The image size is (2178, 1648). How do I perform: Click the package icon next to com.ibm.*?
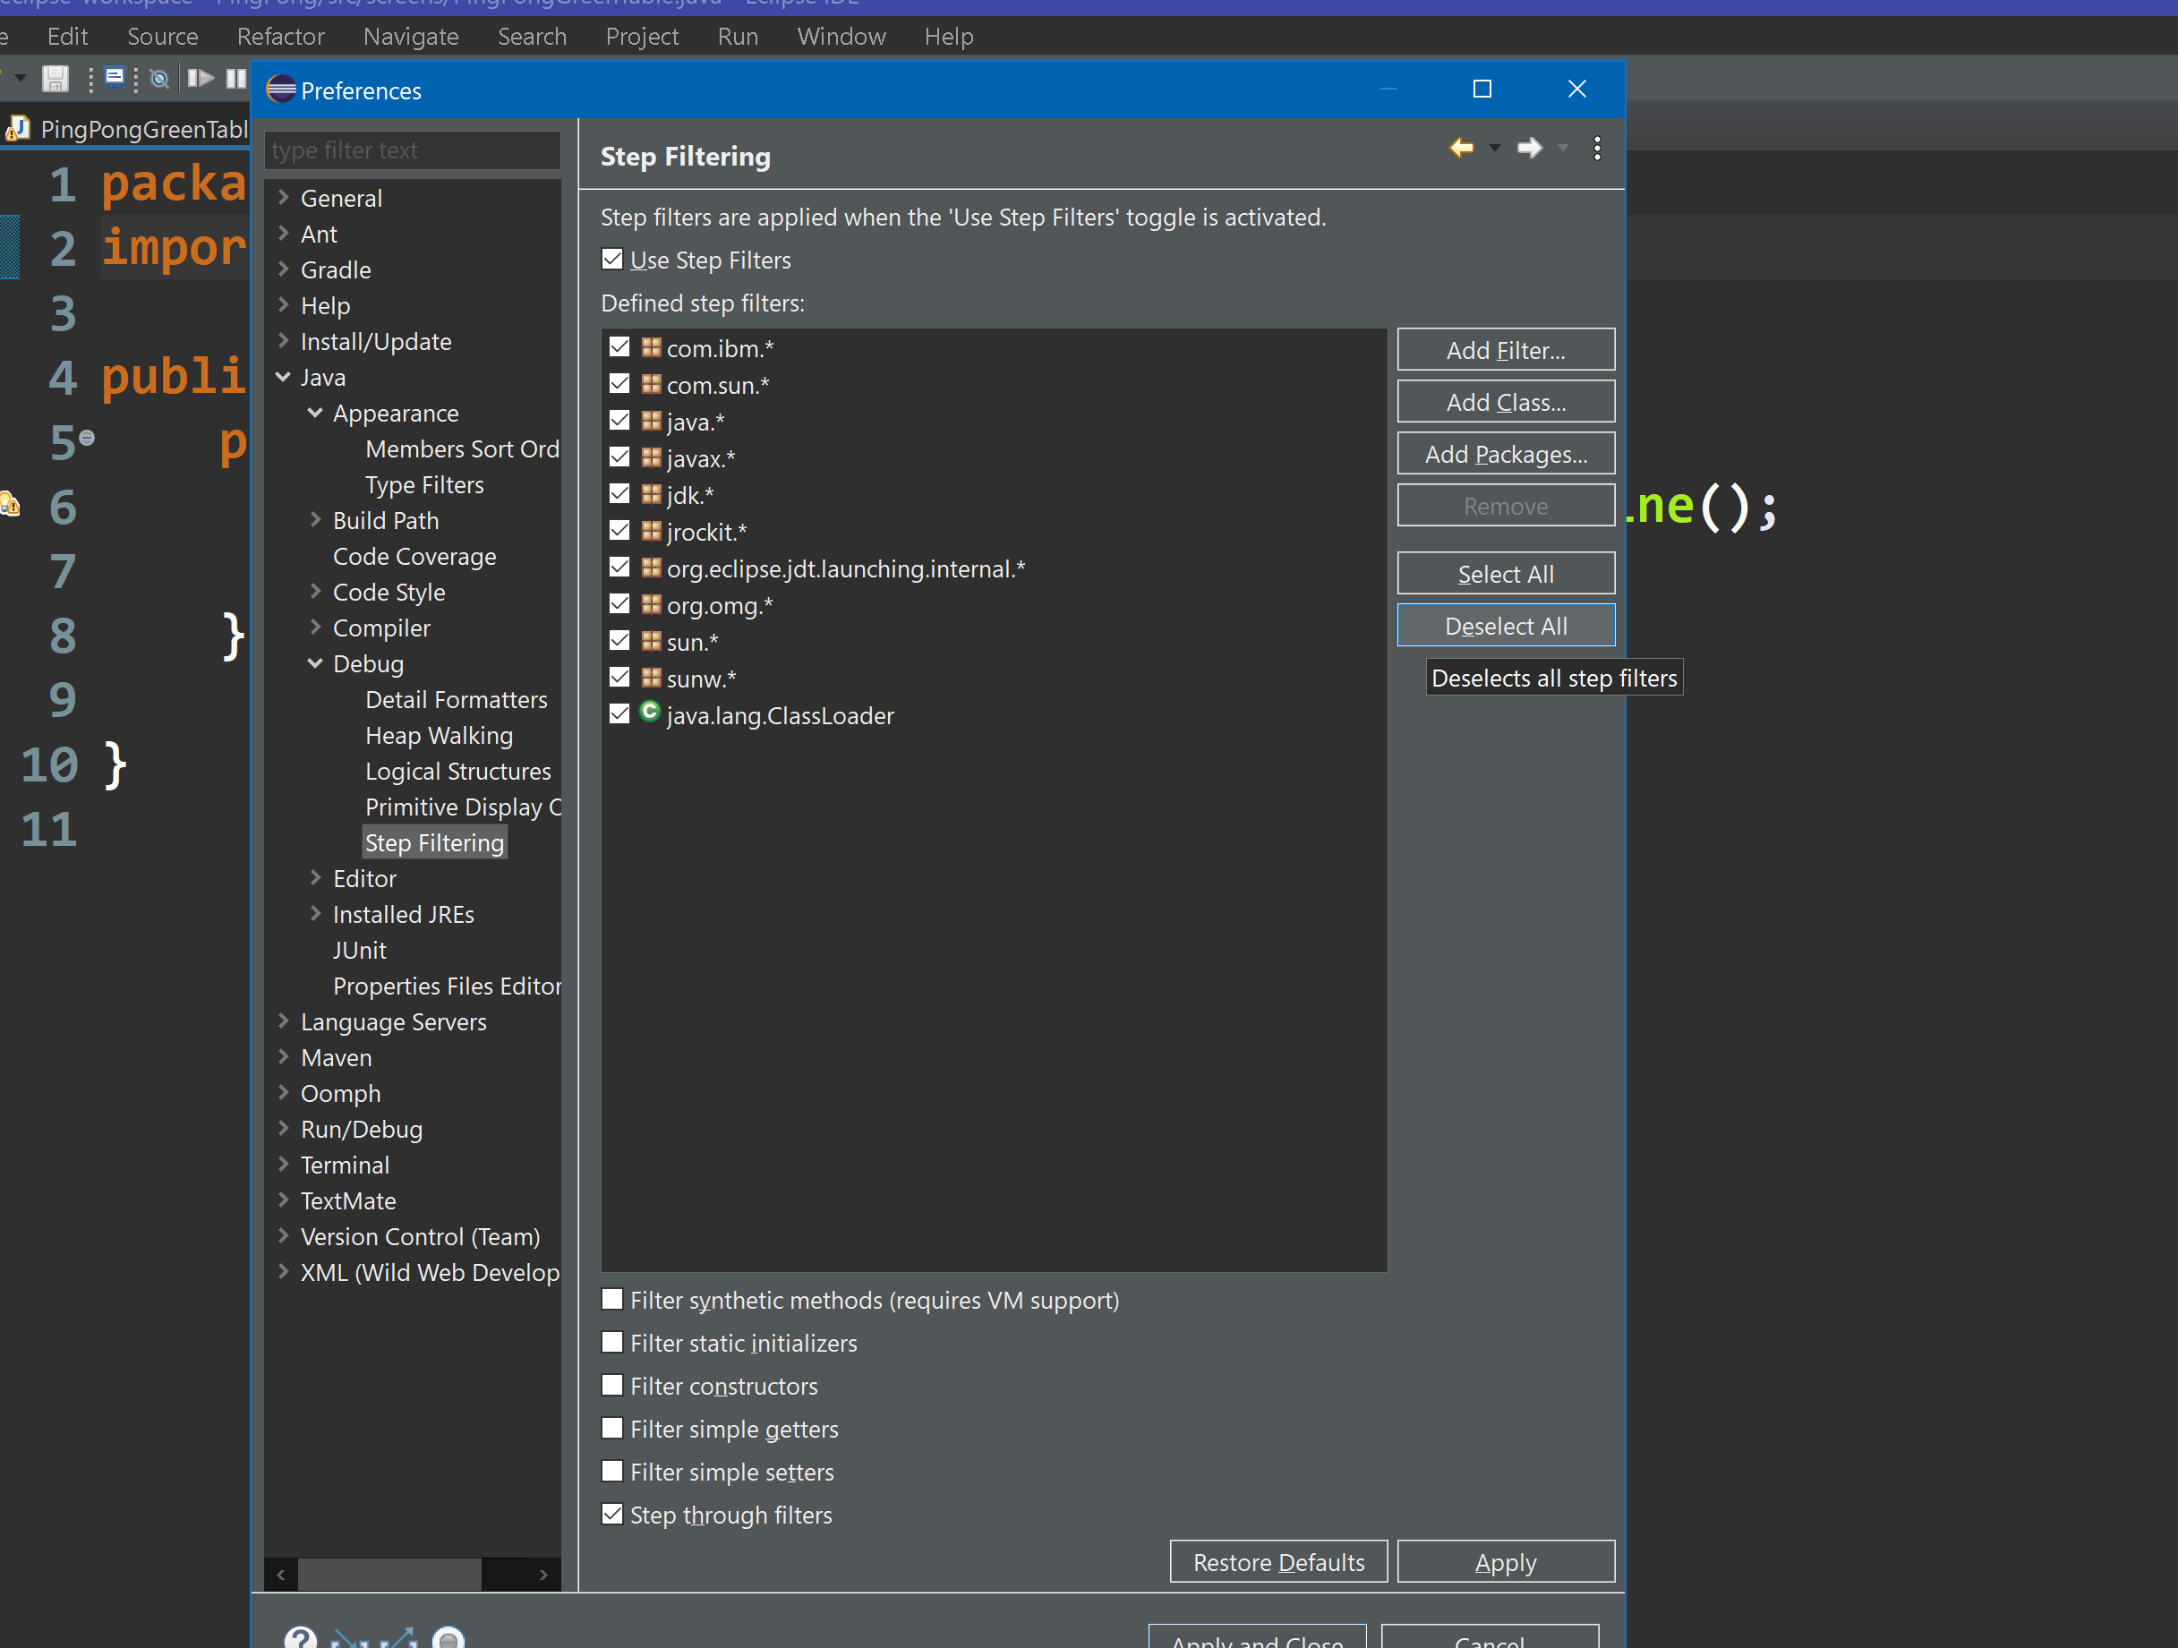tap(651, 346)
